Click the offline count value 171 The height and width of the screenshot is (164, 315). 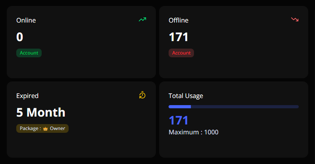179,37
